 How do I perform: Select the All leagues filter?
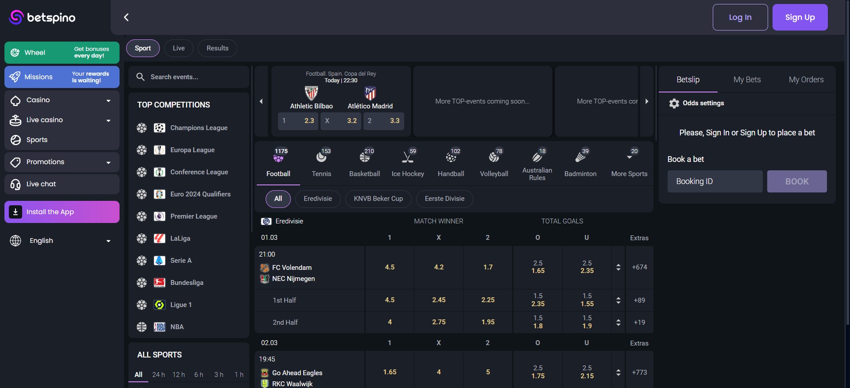278,199
